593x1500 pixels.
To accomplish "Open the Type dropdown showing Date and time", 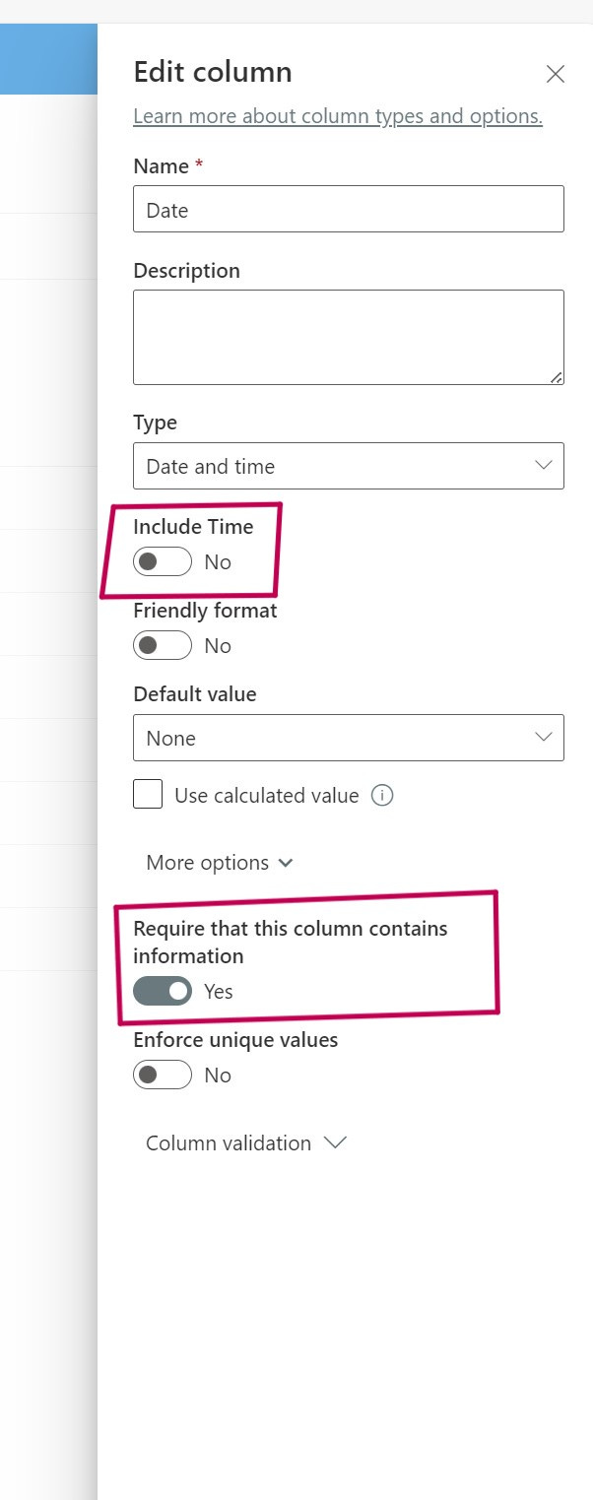I will (x=349, y=466).
